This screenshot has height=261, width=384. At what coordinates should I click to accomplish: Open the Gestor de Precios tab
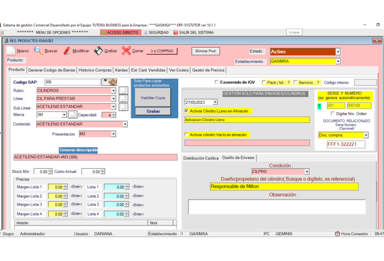[208, 70]
